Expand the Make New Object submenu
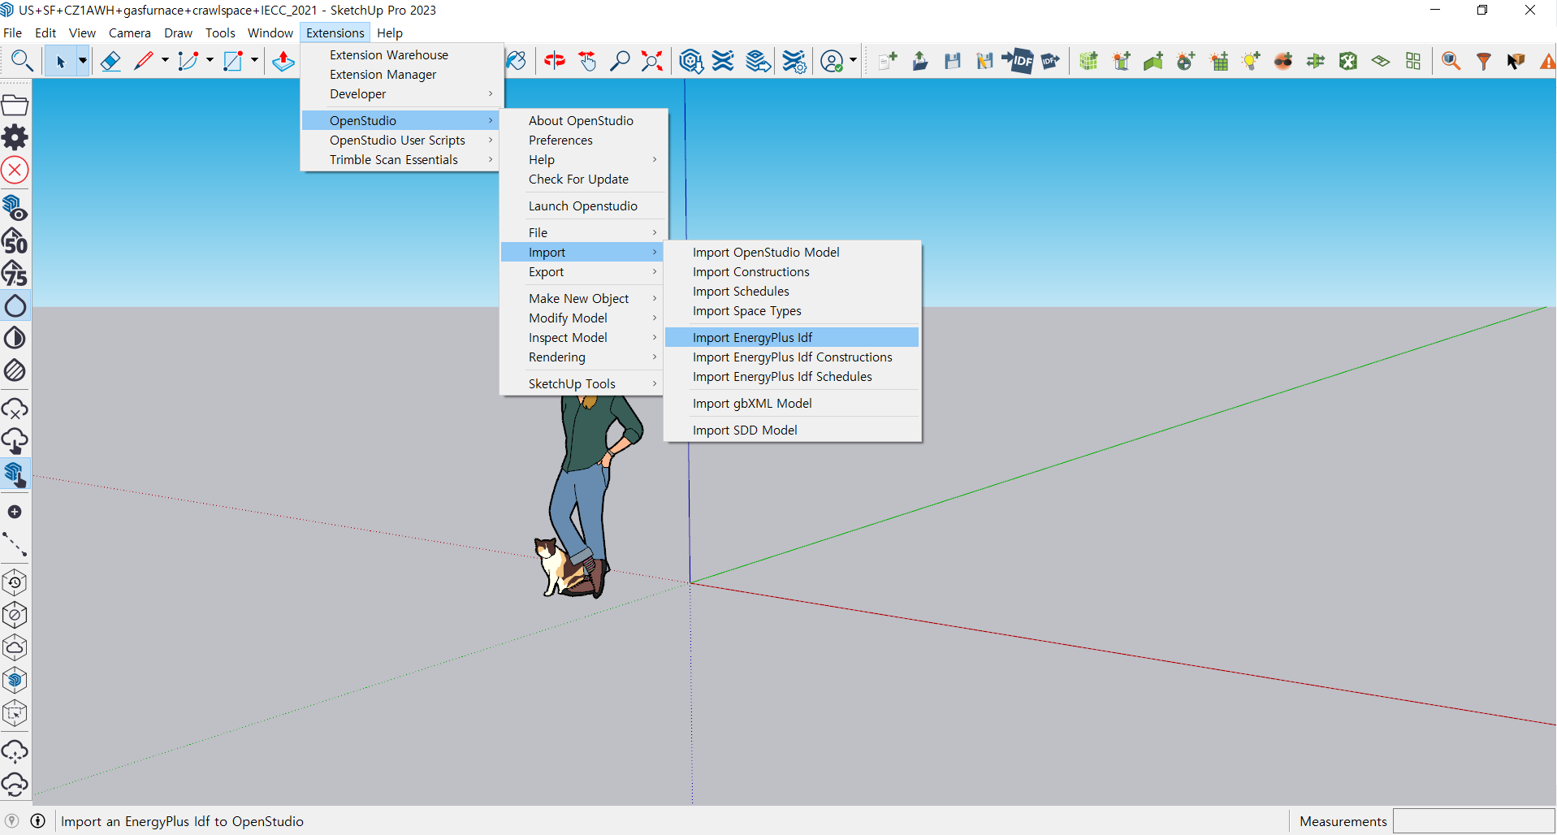This screenshot has width=1557, height=835. (x=582, y=299)
